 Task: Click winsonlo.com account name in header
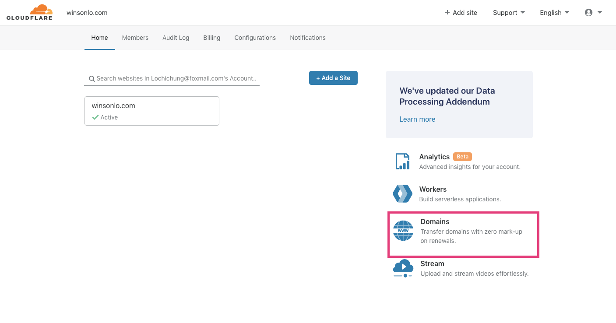tap(87, 13)
